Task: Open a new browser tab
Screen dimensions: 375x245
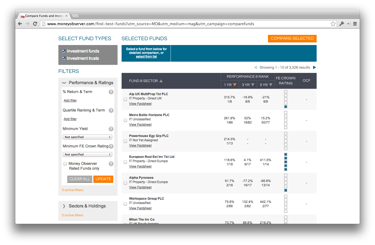Action: coord(75,16)
